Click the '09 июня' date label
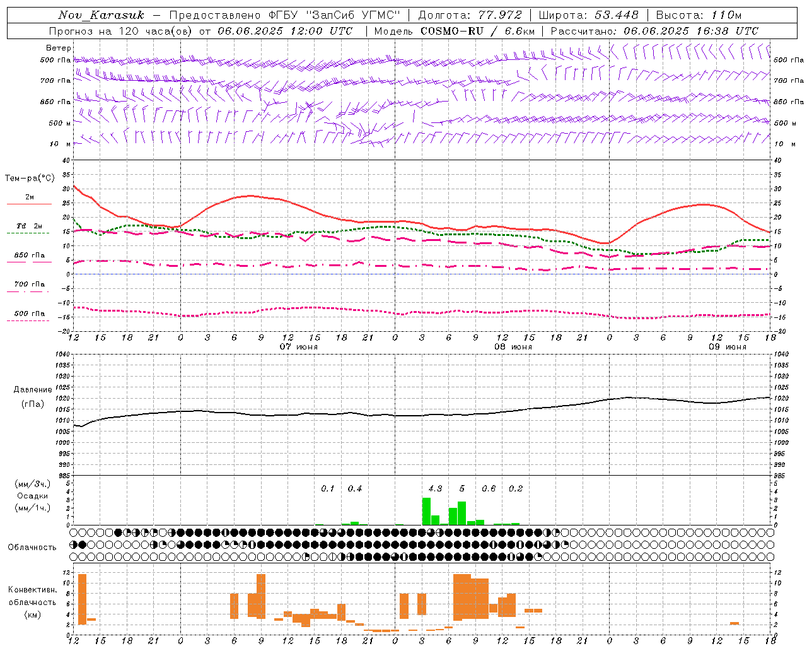This screenshot has height=646, width=807. click(x=727, y=347)
